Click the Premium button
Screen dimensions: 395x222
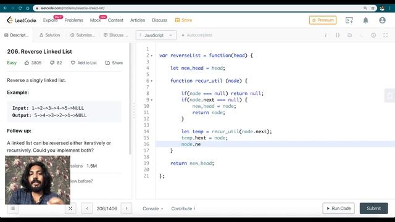[x=323, y=20]
